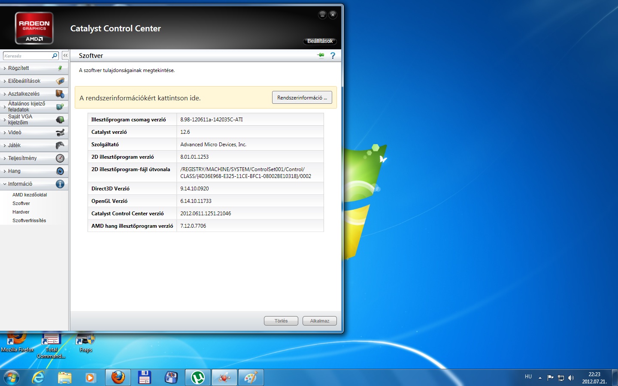
Task: Open Mozilla Firefox desktop shortcut
Action: click(x=17, y=343)
